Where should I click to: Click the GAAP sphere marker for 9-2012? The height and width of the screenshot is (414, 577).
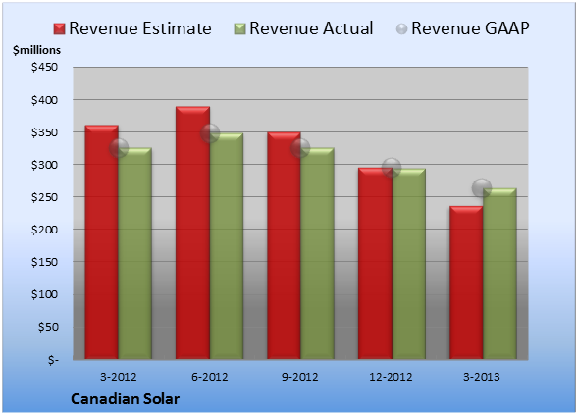300,148
